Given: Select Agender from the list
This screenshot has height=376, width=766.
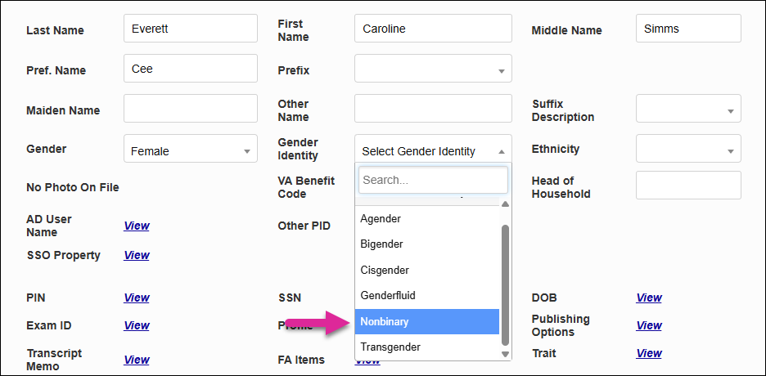Looking at the screenshot, I should pos(427,218).
